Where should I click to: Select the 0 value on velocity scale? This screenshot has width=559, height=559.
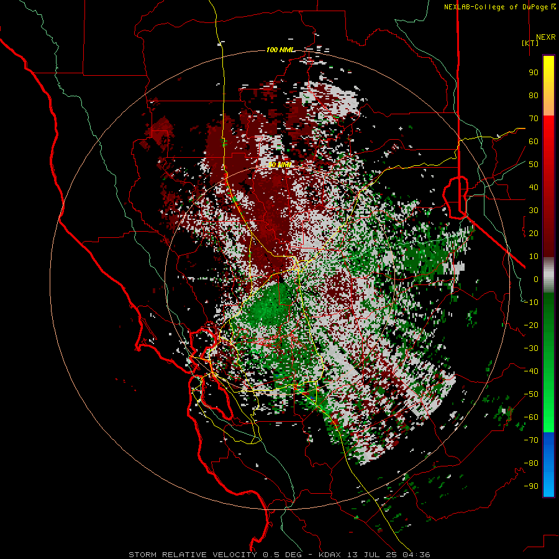pyautogui.click(x=536, y=279)
